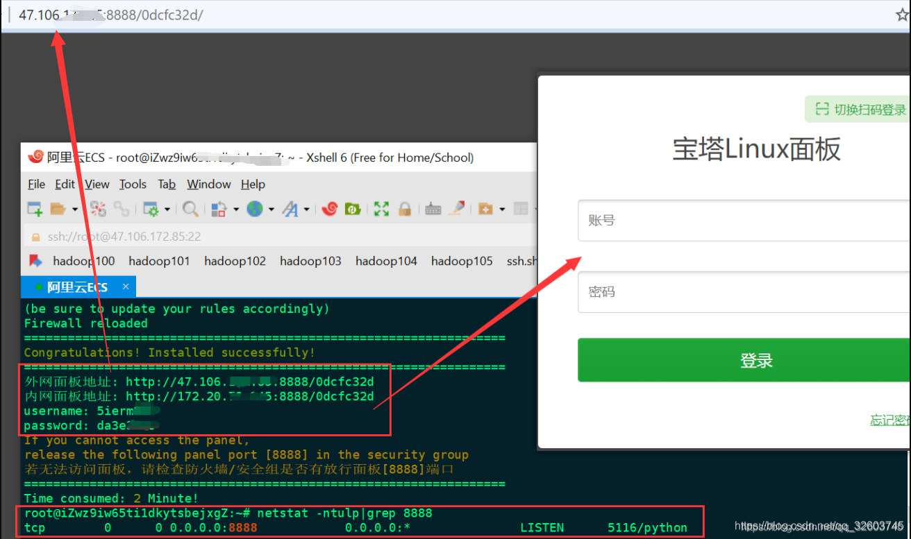
Task: Click the 密码 password input field
Action: 744,292
